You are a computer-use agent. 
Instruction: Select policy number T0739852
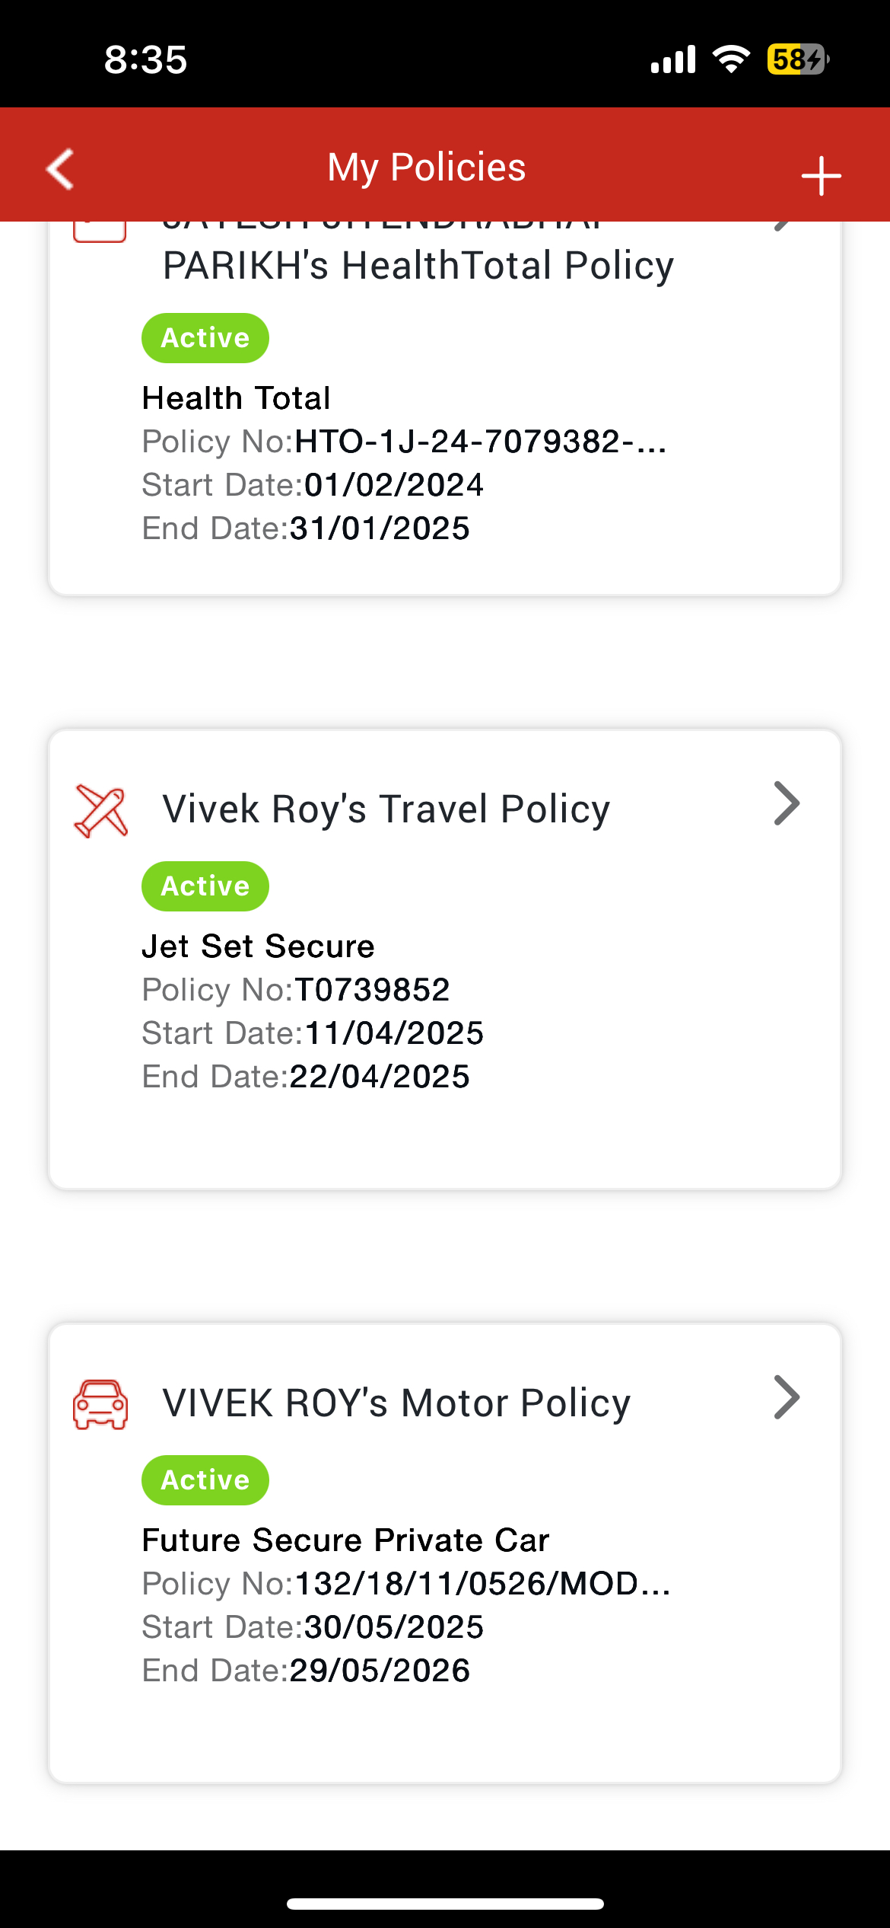click(x=373, y=990)
